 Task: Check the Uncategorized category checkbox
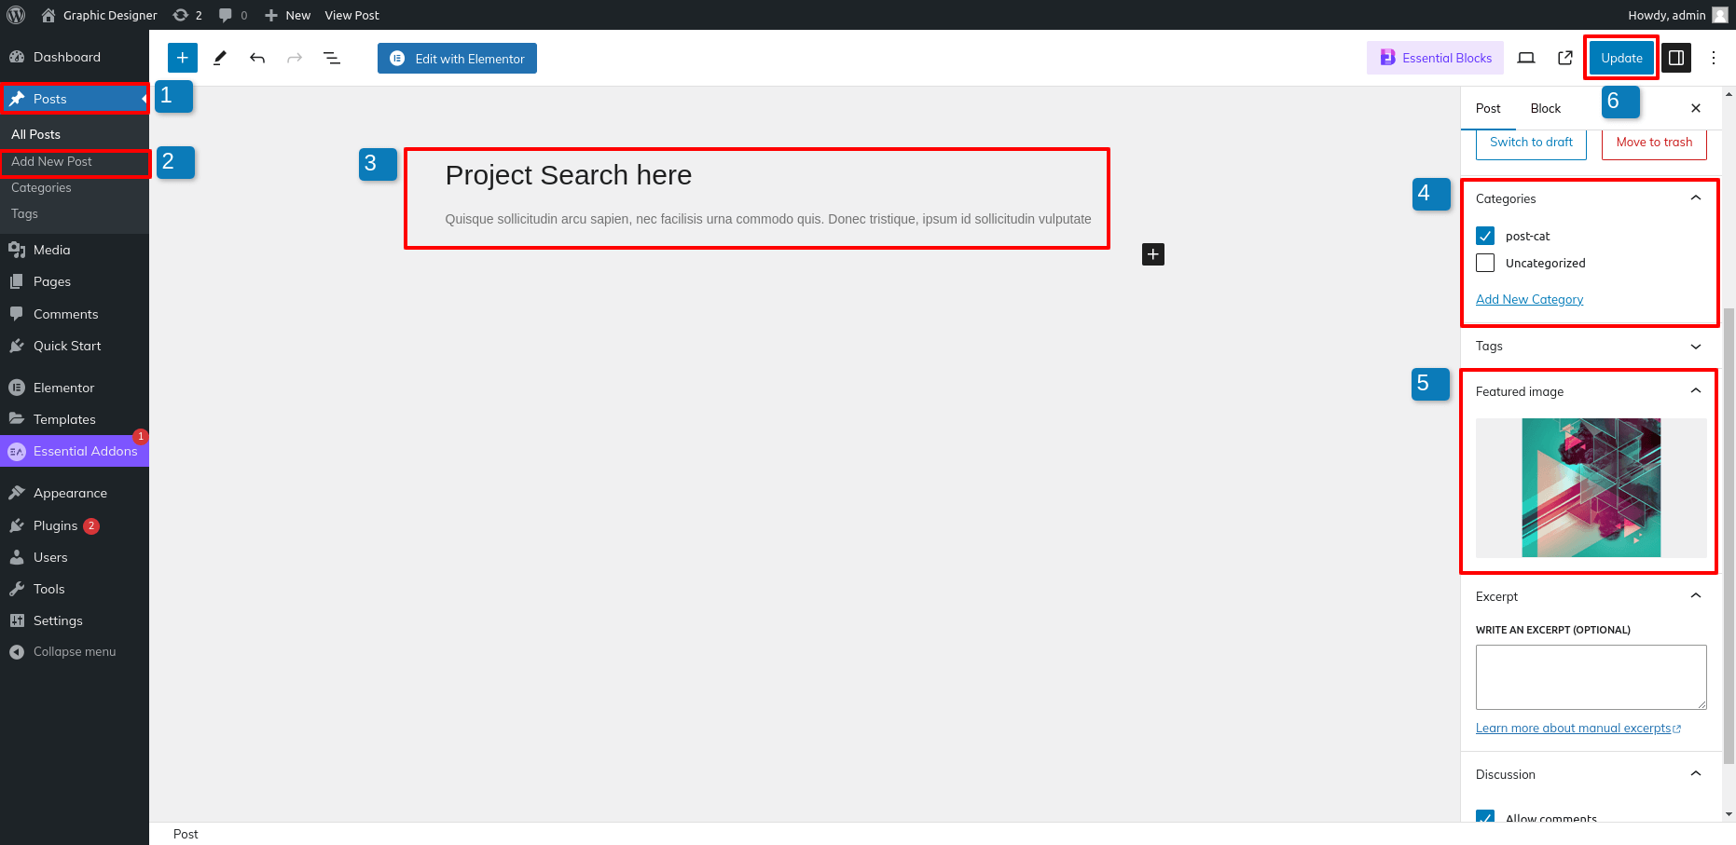1485,263
